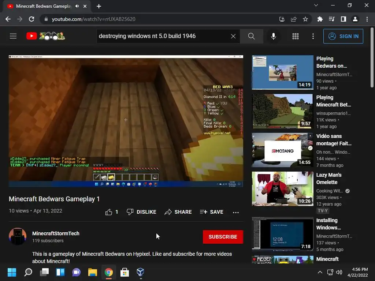Open the Windows Start menu
375x281 pixels.
(x=12, y=272)
